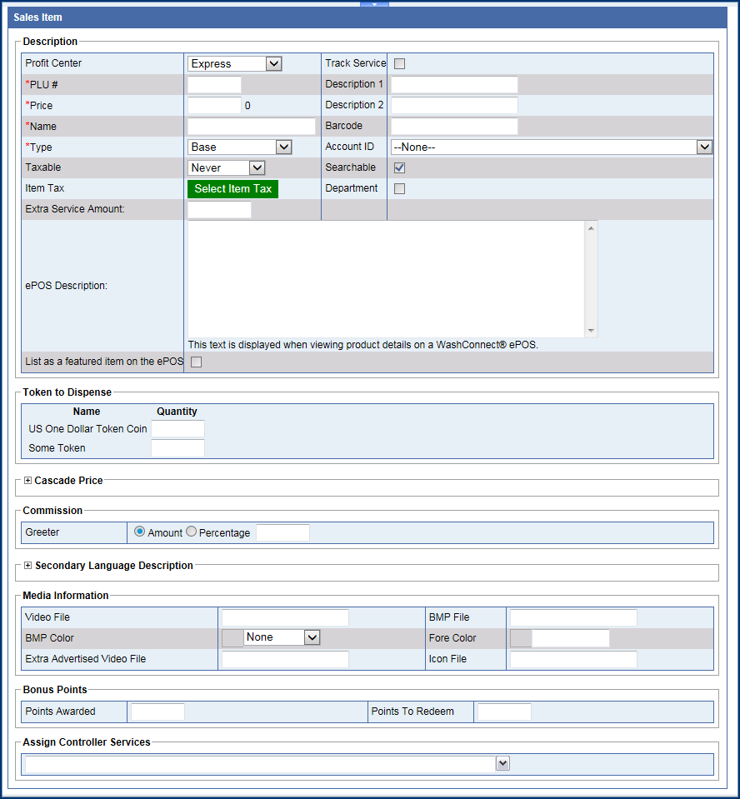This screenshot has width=740, height=799.
Task: Expand the Secondary Language Description section
Action: [x=27, y=566]
